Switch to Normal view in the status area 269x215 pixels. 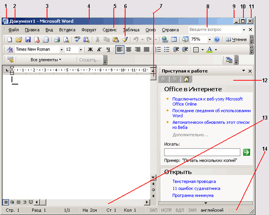tap(6, 202)
